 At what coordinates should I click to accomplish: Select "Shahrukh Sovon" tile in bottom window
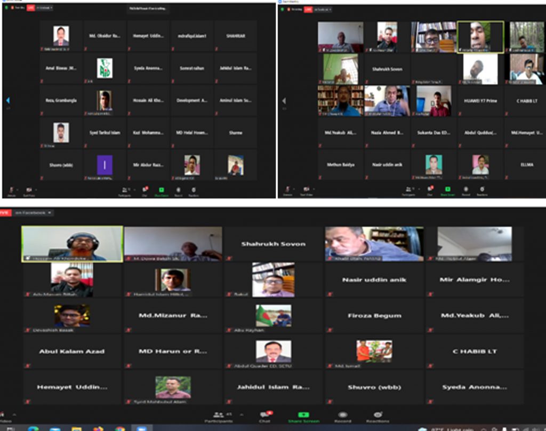coord(274,244)
